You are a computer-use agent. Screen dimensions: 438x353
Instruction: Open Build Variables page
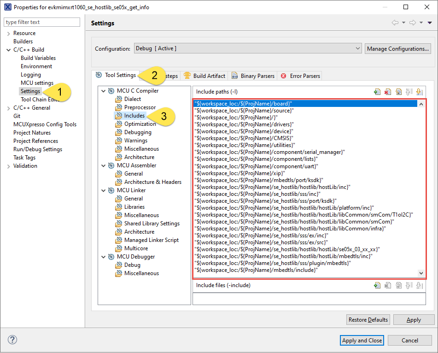pos(38,58)
